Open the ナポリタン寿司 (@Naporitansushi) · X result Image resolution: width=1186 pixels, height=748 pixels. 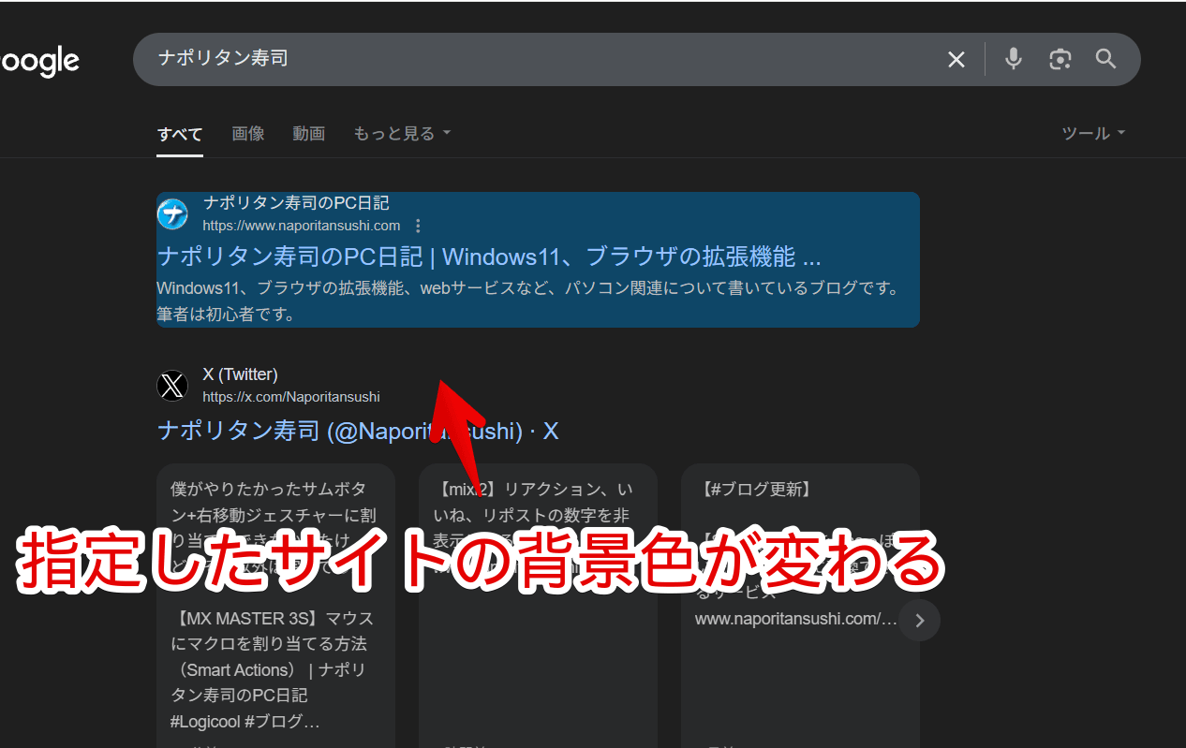(358, 431)
